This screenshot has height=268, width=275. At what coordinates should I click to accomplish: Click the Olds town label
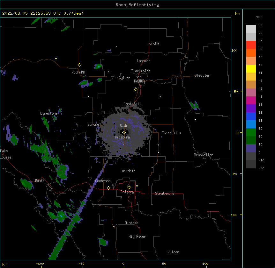124,125
